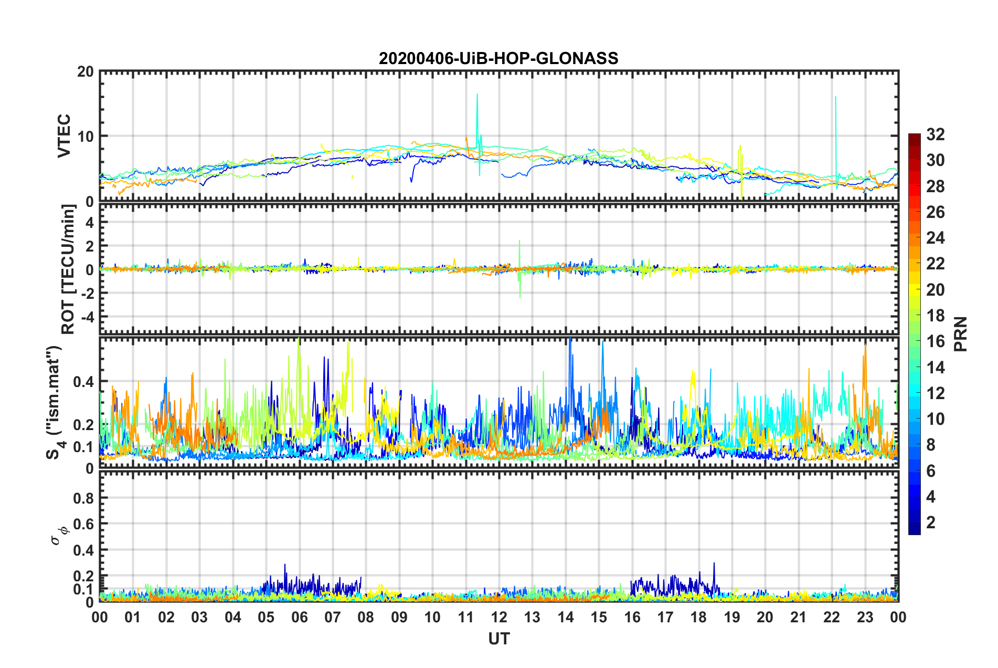Screen dimensions: 998x668
Task: Click the S4 ("ism.mat") axis label
Action: [55, 402]
